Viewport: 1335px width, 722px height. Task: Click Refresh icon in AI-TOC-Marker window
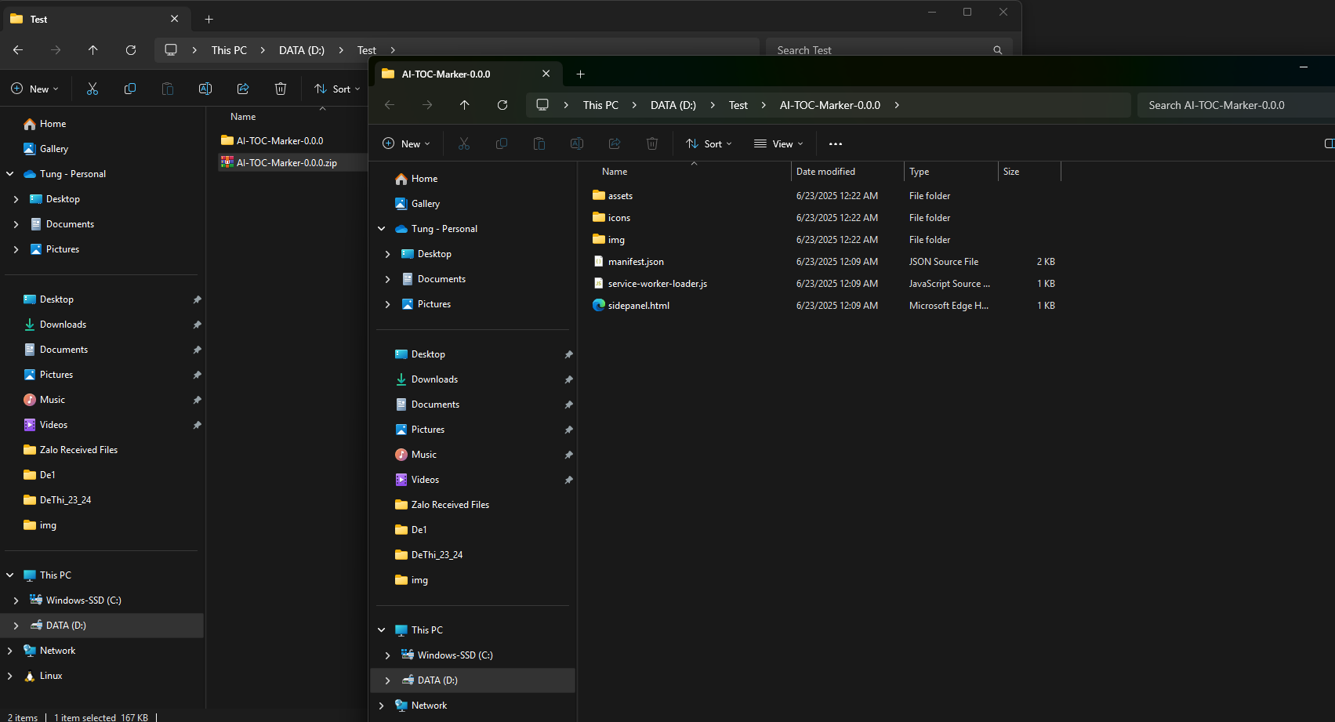point(502,105)
